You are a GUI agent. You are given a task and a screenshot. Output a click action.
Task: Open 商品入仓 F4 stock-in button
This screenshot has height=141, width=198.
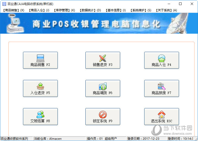(x=162, y=60)
